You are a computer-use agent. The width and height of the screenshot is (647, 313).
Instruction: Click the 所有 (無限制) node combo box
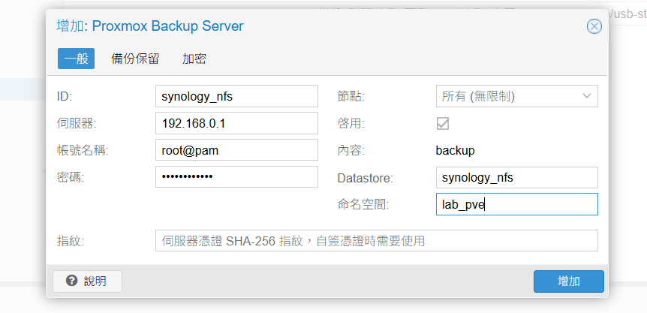507,96
